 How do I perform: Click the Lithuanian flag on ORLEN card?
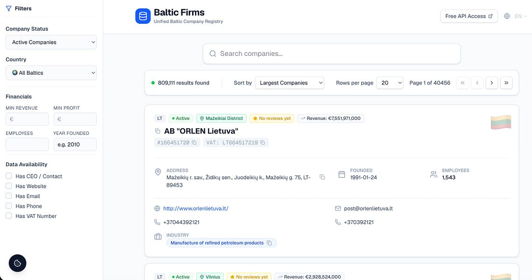[x=501, y=122]
